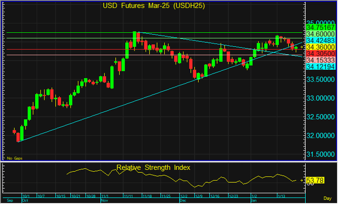This screenshot has width=338, height=204.
Task: Click the Relative Strength Index label
Action: point(153,168)
